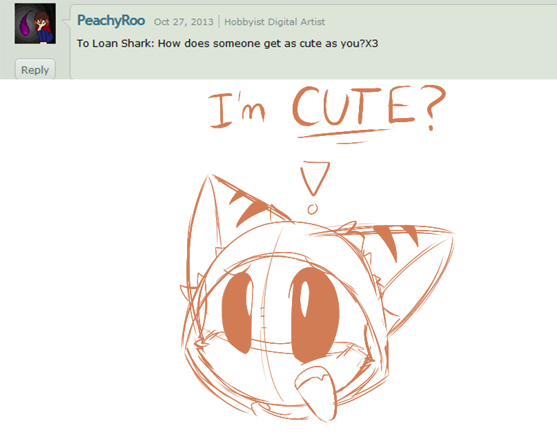The width and height of the screenshot is (557, 446).
Task: Click the inside of the right ear
Action: coord(416,281)
